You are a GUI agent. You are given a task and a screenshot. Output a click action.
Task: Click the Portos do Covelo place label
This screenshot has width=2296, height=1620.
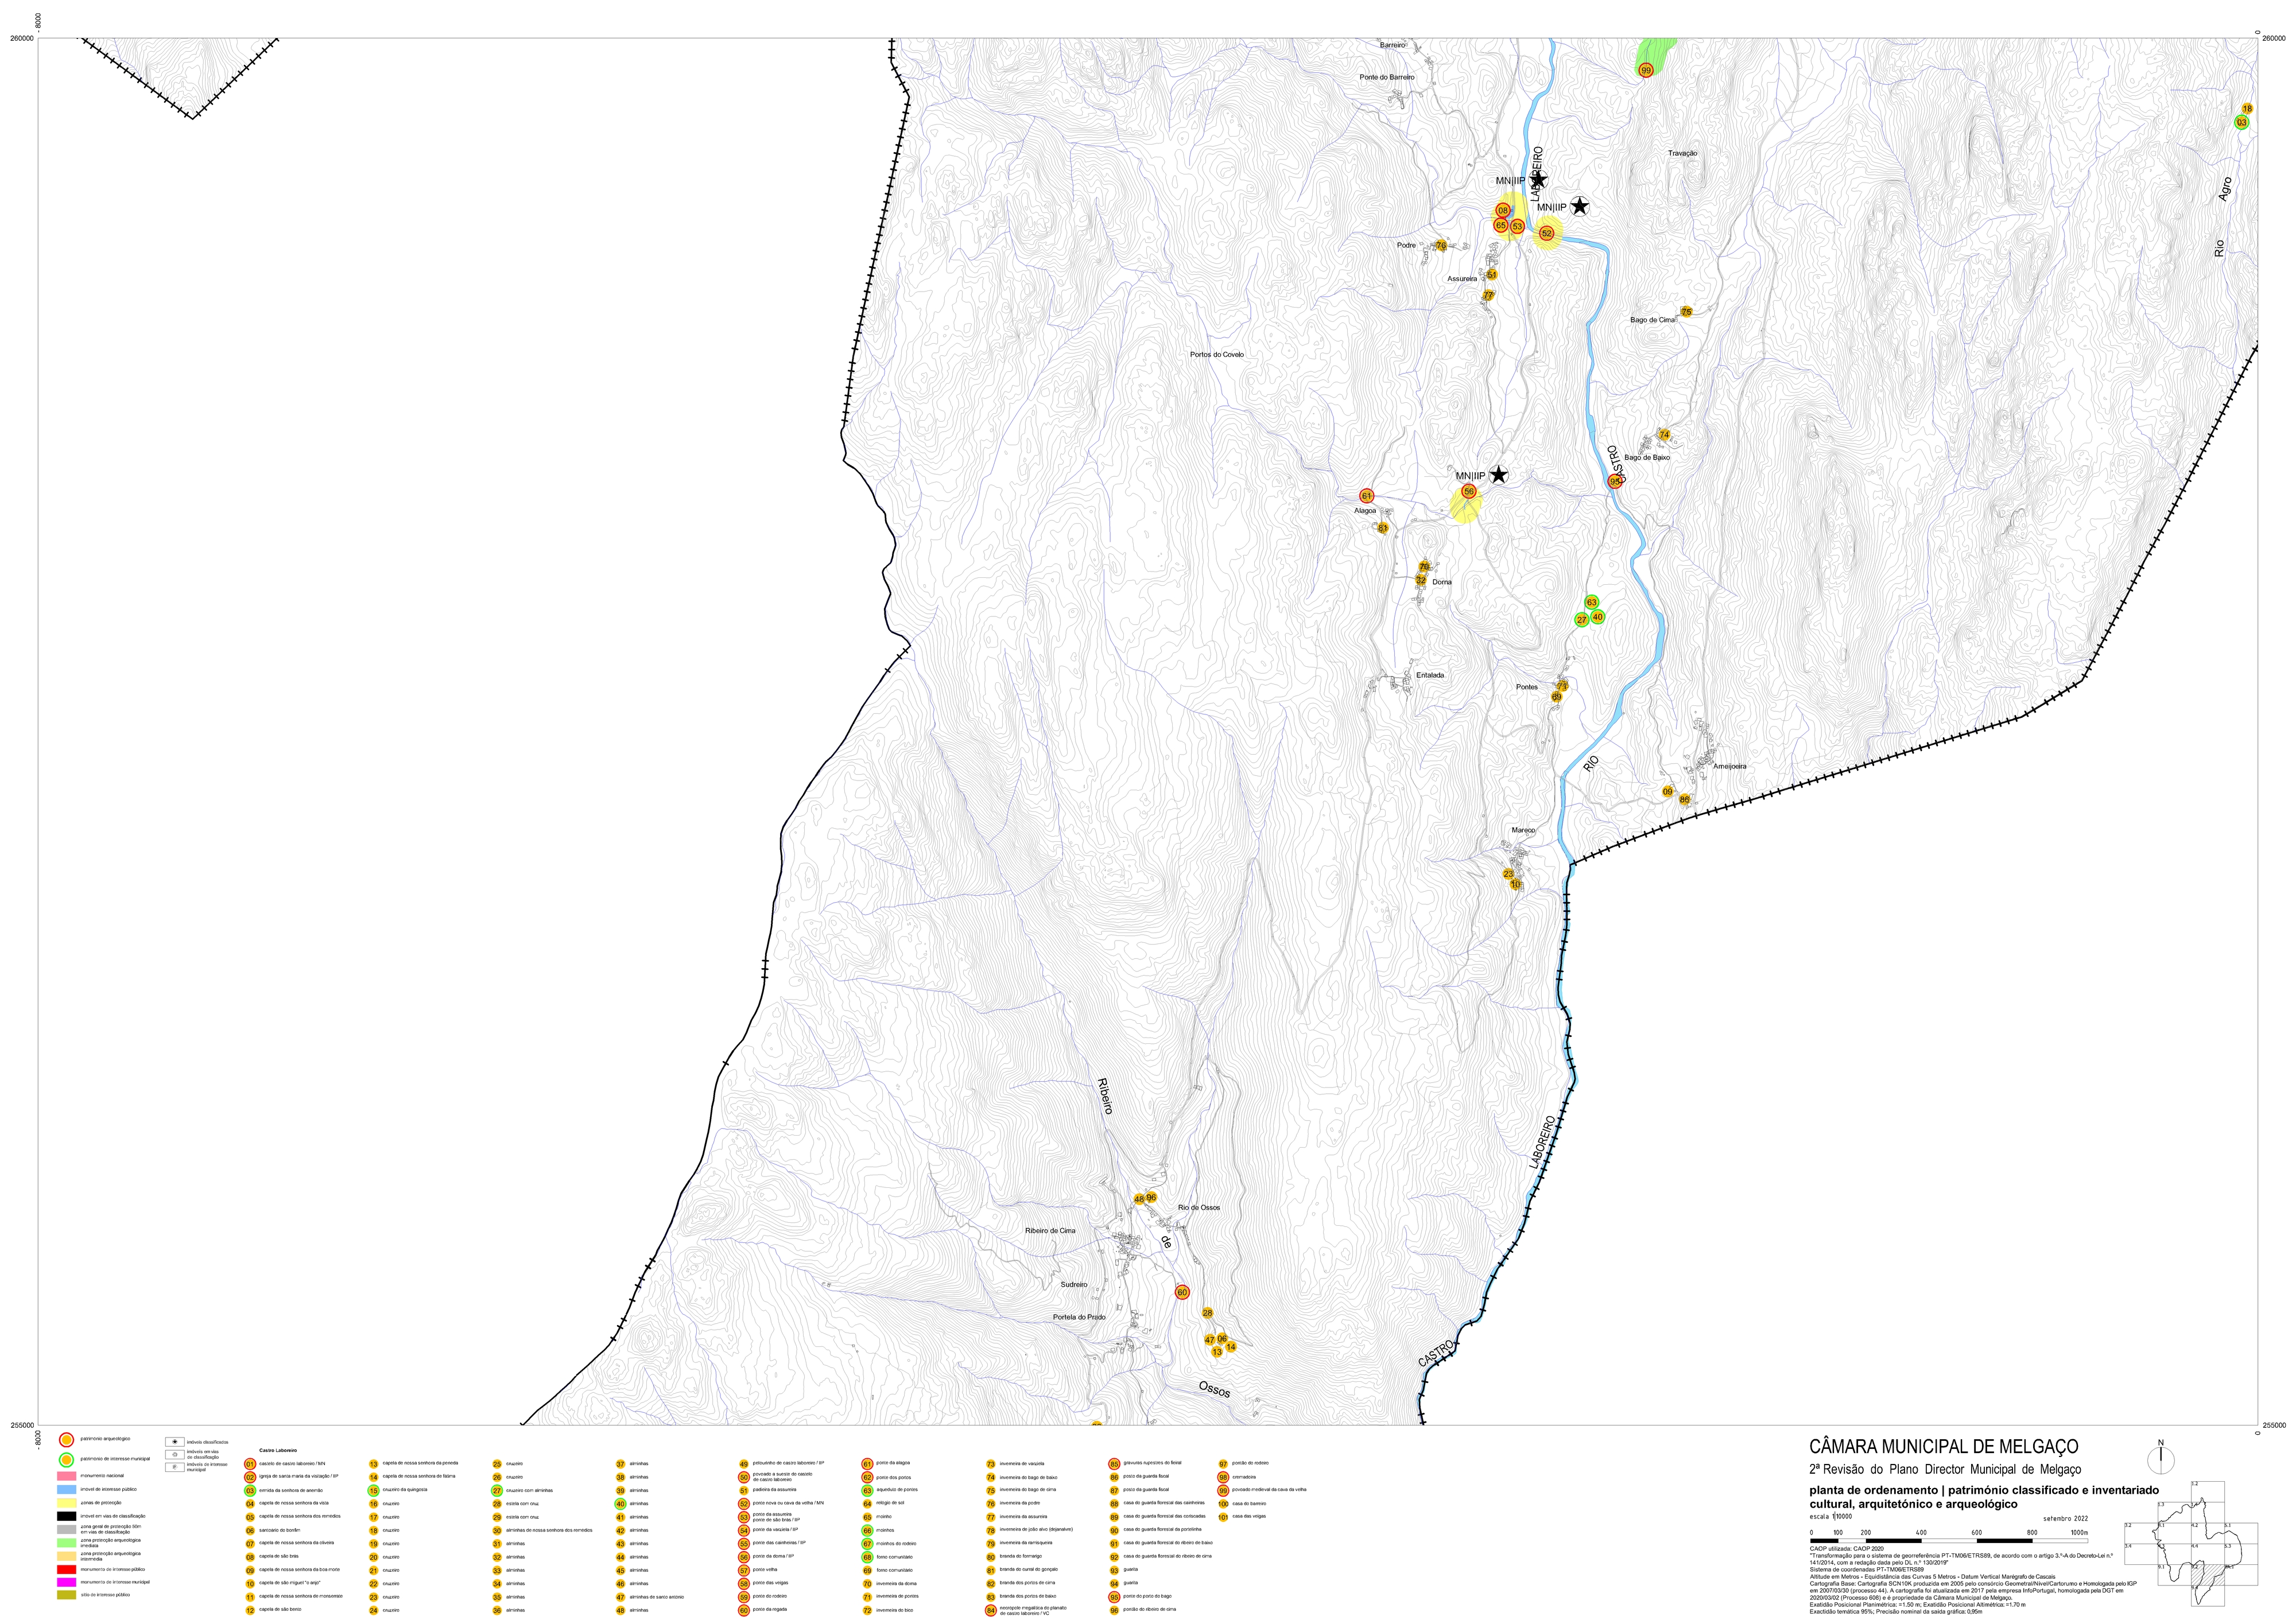tap(1217, 355)
